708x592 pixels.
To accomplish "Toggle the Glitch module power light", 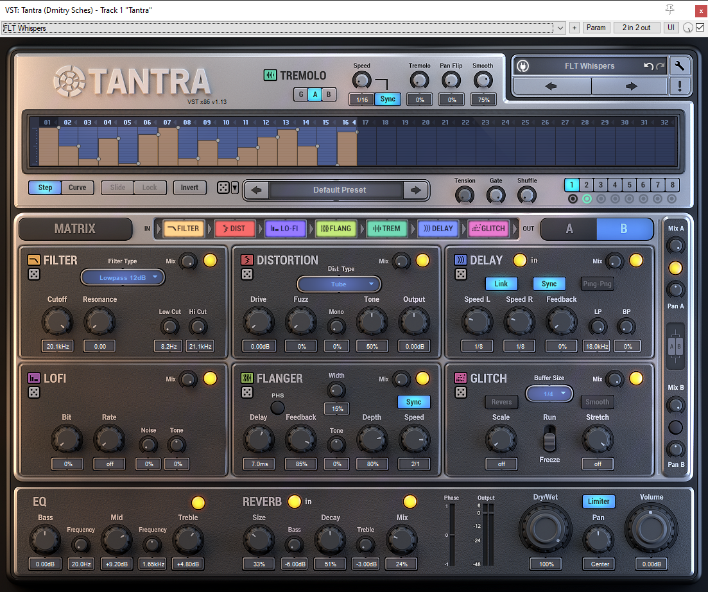I will coord(636,378).
